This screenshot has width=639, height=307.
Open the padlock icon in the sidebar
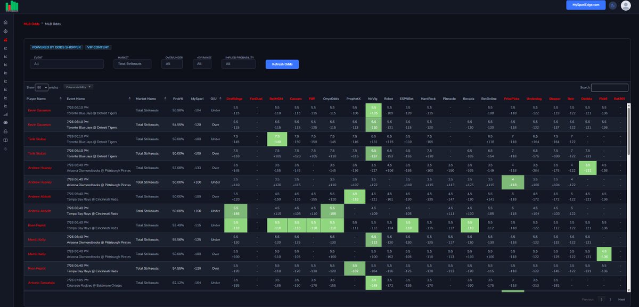[x=5, y=131]
